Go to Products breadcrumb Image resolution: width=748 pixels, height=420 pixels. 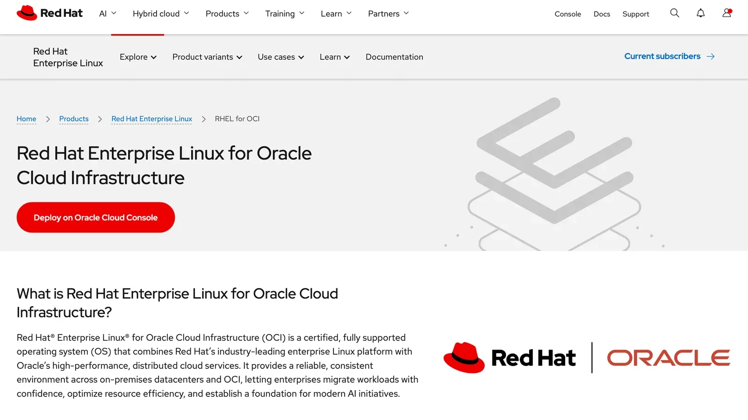coord(74,119)
